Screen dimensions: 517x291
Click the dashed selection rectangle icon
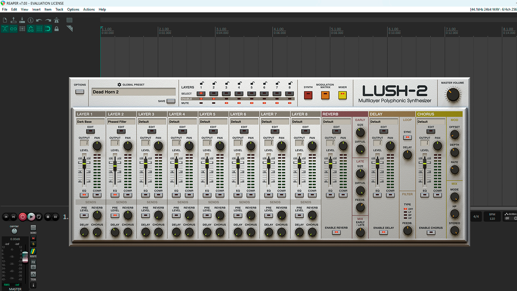point(69,20)
